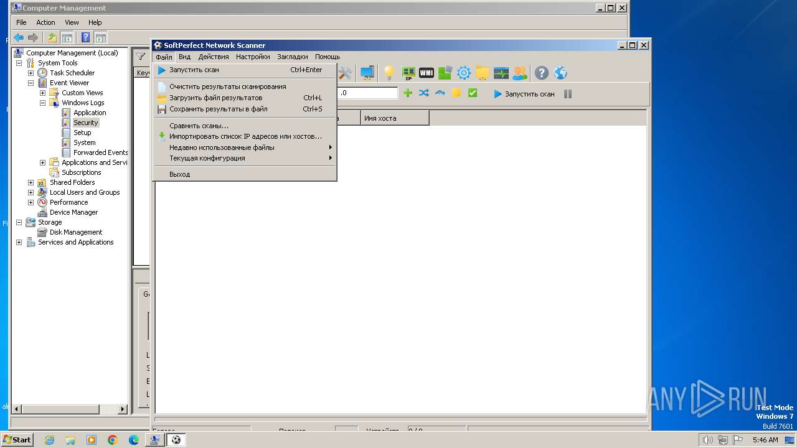The image size is (797, 448).
Task: Click the network computers monitor icon
Action: (x=367, y=73)
